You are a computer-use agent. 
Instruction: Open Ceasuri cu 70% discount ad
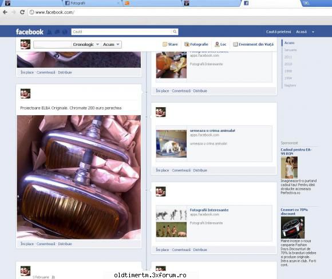point(294,211)
